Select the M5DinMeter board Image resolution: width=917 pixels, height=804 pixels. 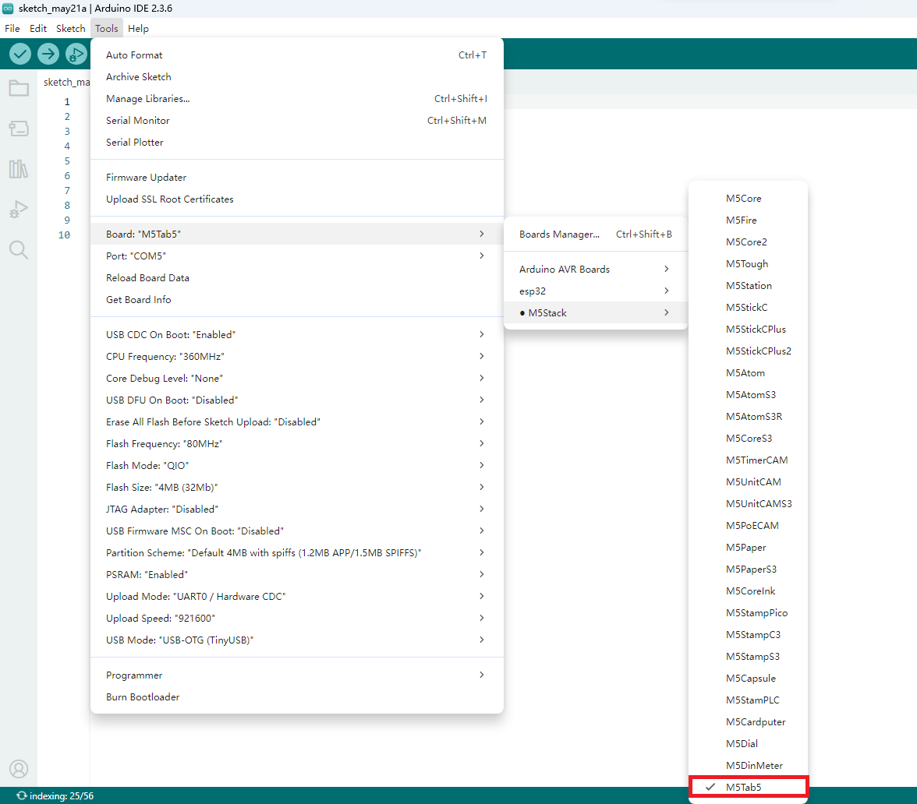tap(748, 765)
